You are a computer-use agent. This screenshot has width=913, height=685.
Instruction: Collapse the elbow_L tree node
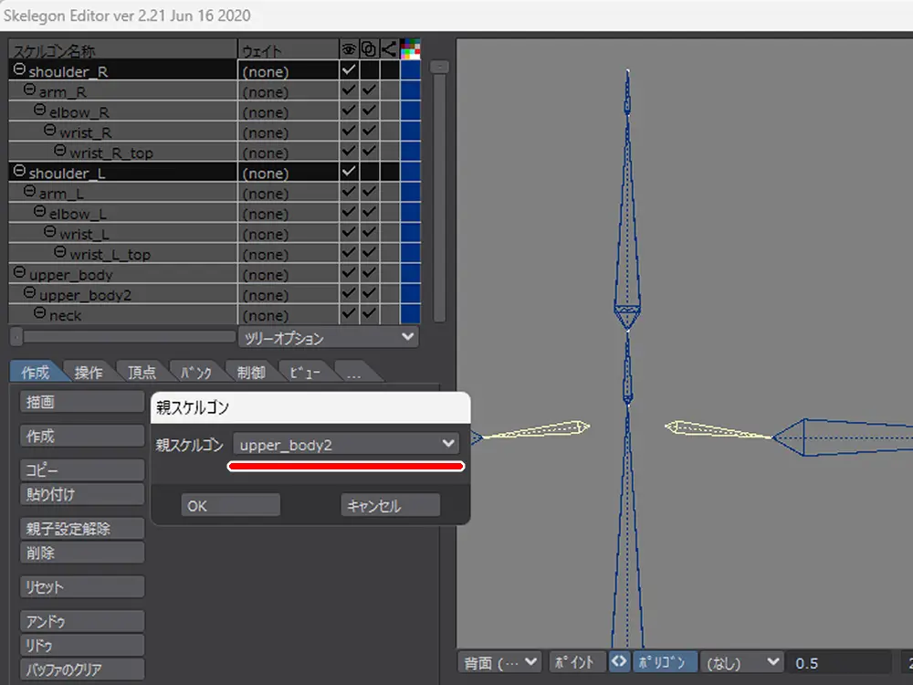point(40,213)
